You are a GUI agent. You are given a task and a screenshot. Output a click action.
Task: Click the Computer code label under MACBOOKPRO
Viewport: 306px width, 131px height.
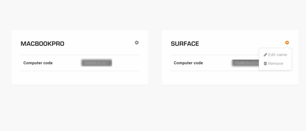coord(38,63)
